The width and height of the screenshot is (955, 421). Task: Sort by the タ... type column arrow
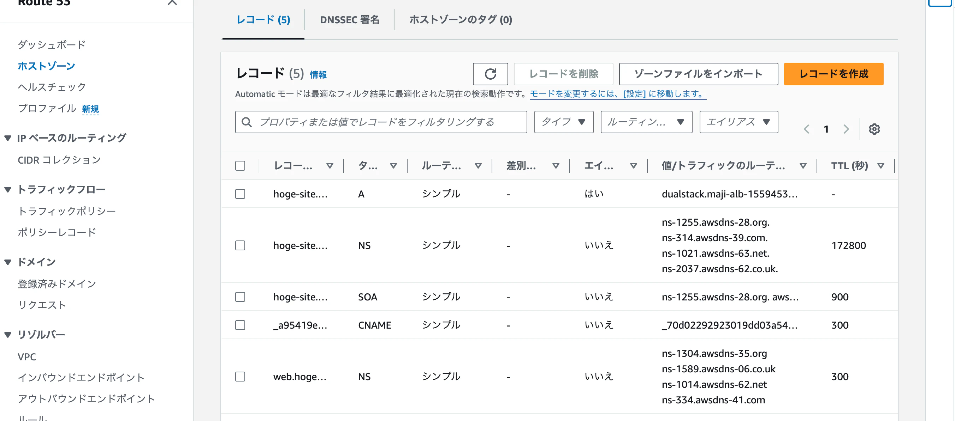[x=393, y=165]
